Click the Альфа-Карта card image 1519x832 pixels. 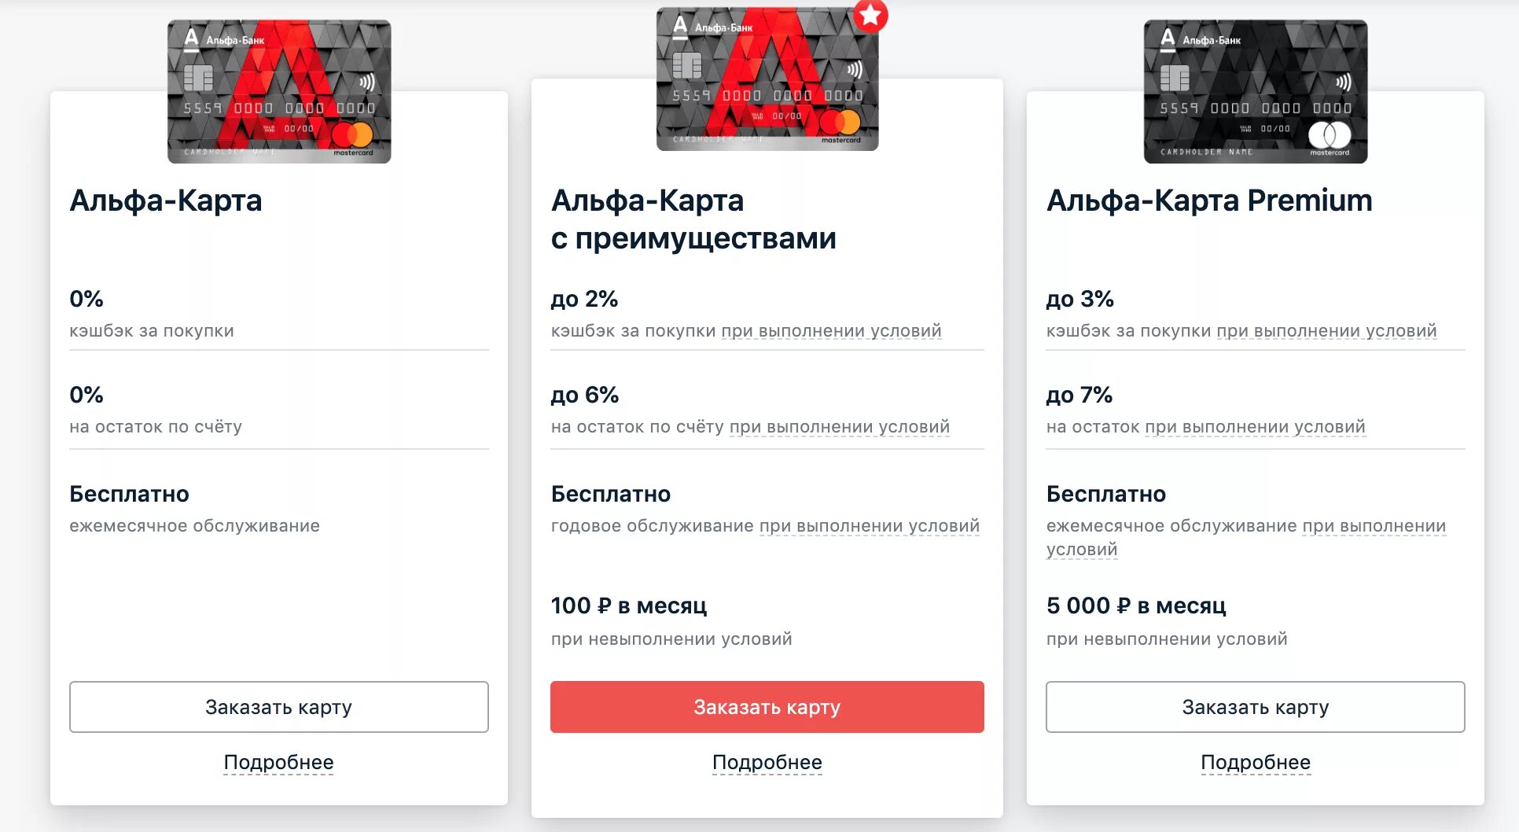(x=279, y=91)
